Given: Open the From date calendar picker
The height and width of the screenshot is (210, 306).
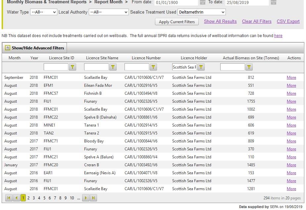Looking at the screenshot, I should click(x=203, y=3).
